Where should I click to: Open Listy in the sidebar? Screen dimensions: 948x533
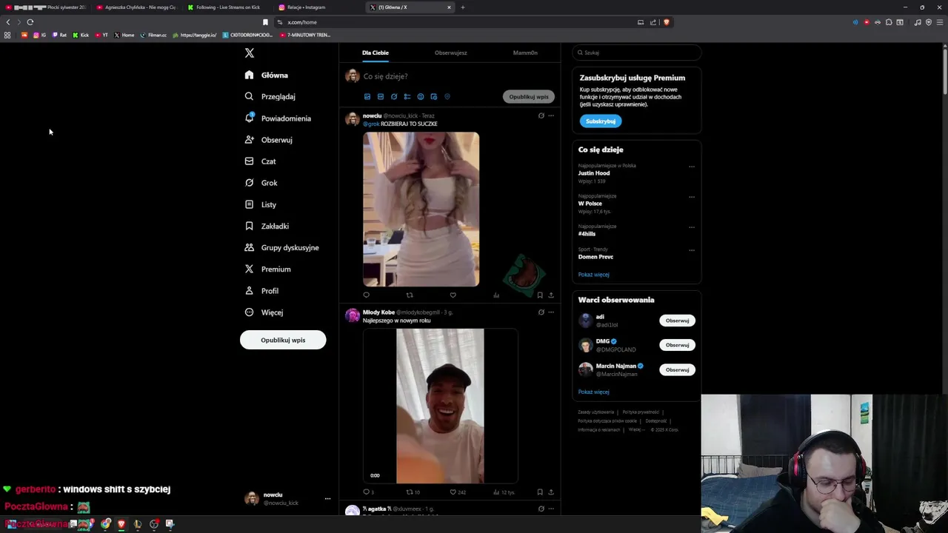[260, 204]
